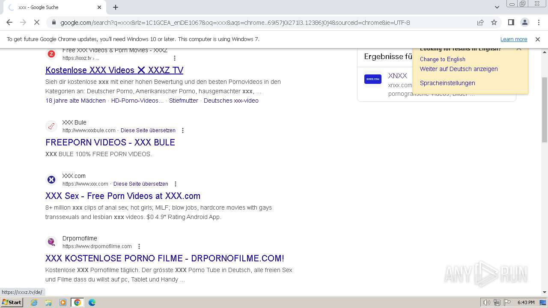Click the www.drpornofilme.com URL text
Screen dimensions: 548x308
[x=97, y=246]
